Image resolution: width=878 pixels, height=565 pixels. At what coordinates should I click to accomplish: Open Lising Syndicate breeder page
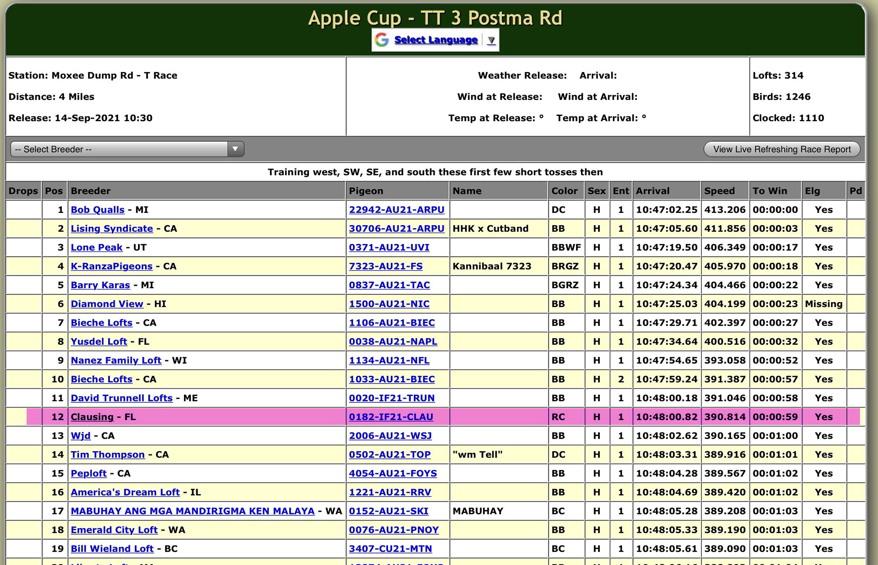[111, 229]
